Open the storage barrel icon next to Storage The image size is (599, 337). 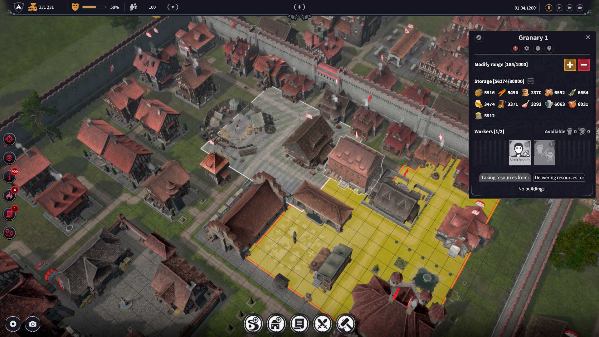coord(530,81)
